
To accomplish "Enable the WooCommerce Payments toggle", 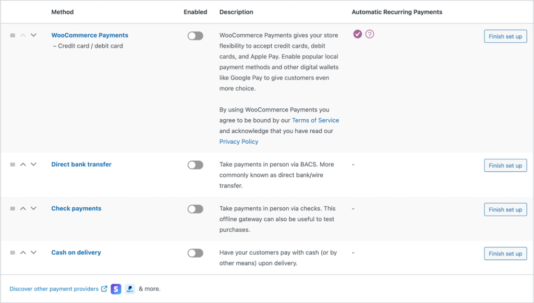I will [x=195, y=36].
